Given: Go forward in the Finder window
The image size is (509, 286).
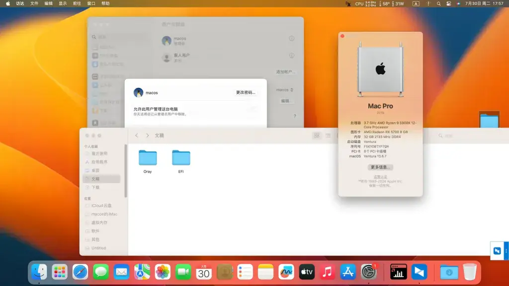Looking at the screenshot, I should pos(147,136).
